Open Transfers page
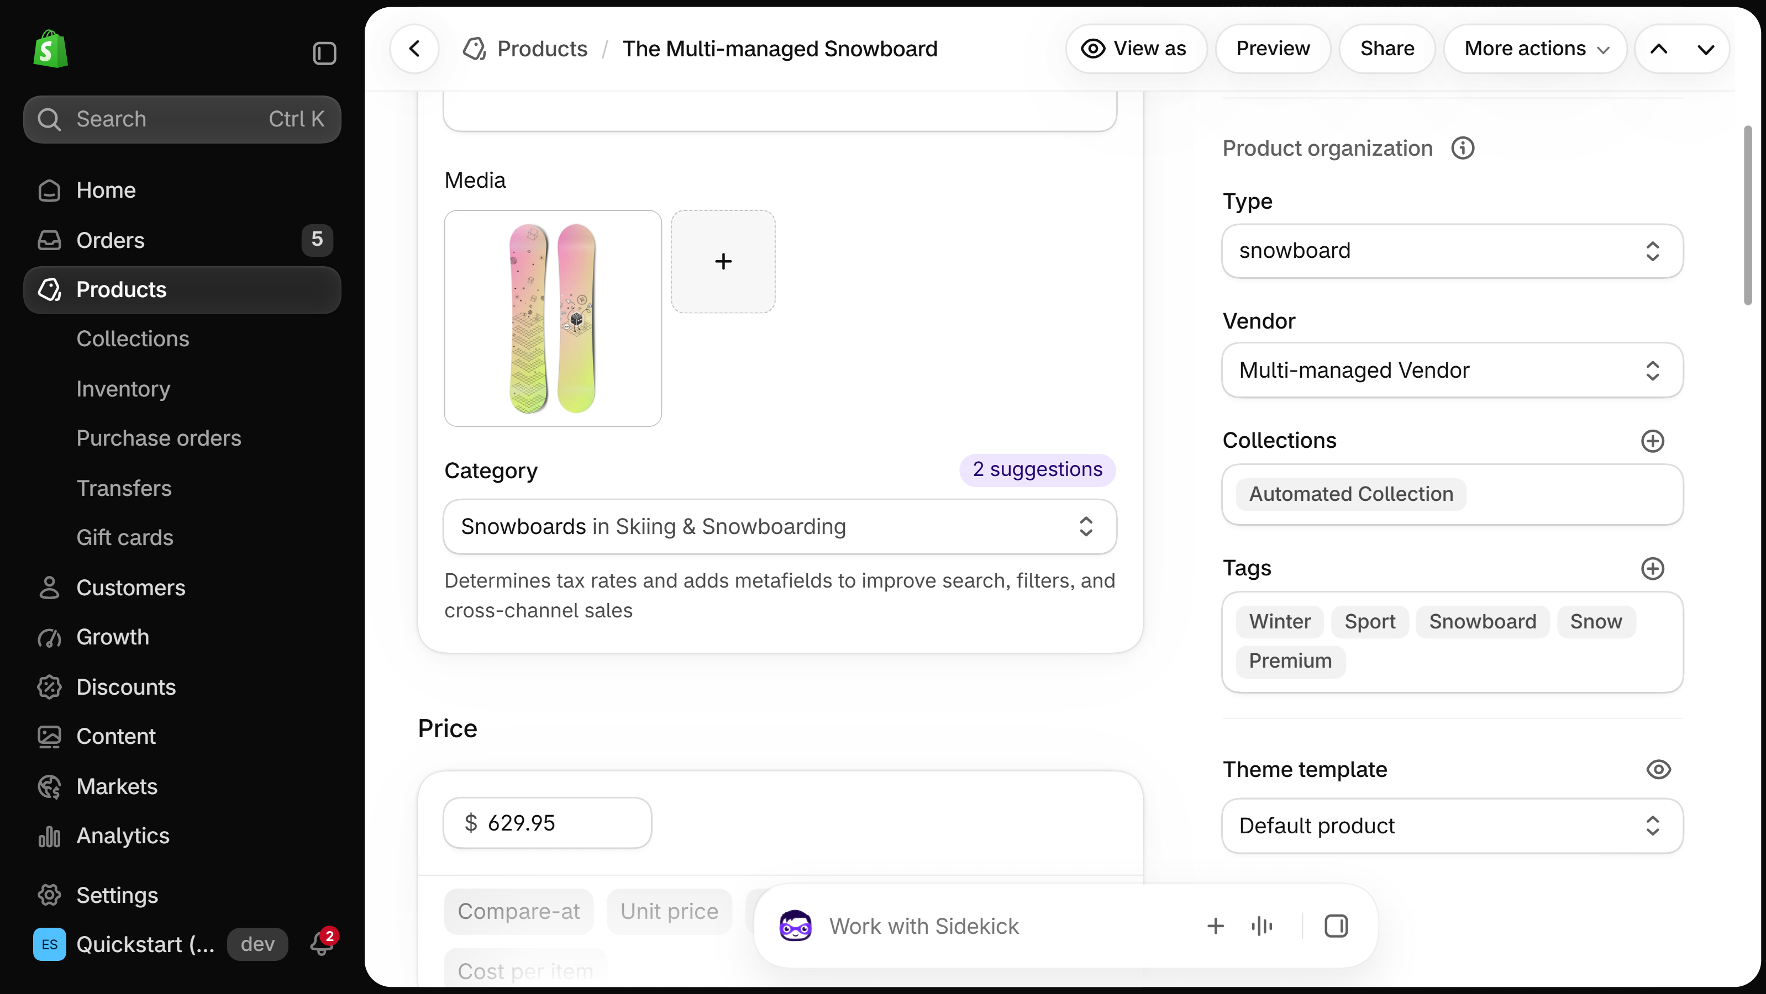1766x994 pixels. coord(123,488)
